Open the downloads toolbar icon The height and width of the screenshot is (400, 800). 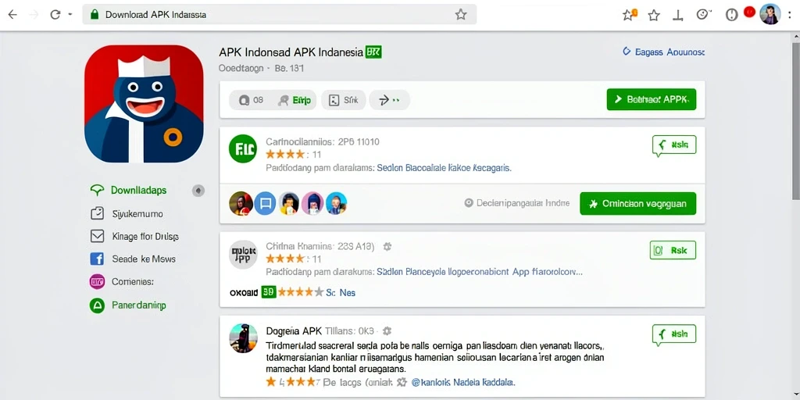pos(678,16)
